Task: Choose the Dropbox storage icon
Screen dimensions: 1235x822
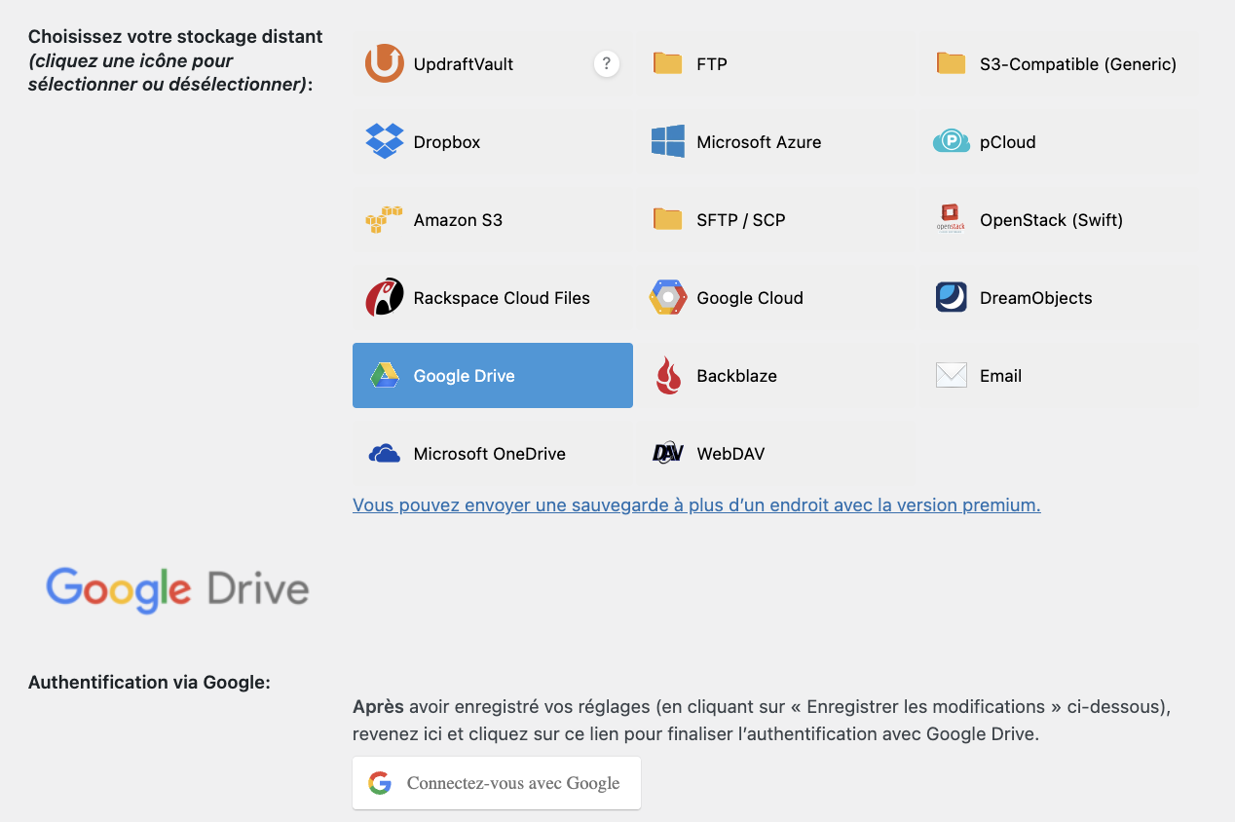Action: coord(384,142)
